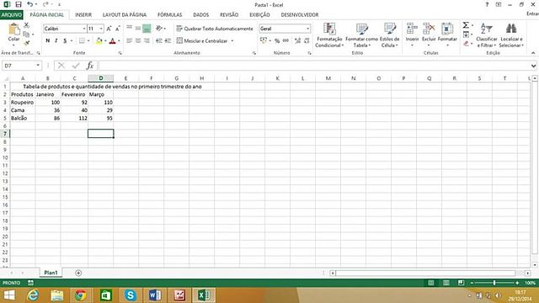Click Mesclar e Centralizar
The width and height of the screenshot is (539, 303).
[202, 41]
